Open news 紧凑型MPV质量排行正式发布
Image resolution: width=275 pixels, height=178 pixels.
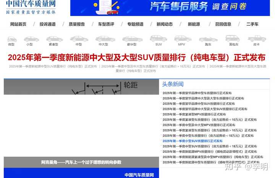click(194, 114)
